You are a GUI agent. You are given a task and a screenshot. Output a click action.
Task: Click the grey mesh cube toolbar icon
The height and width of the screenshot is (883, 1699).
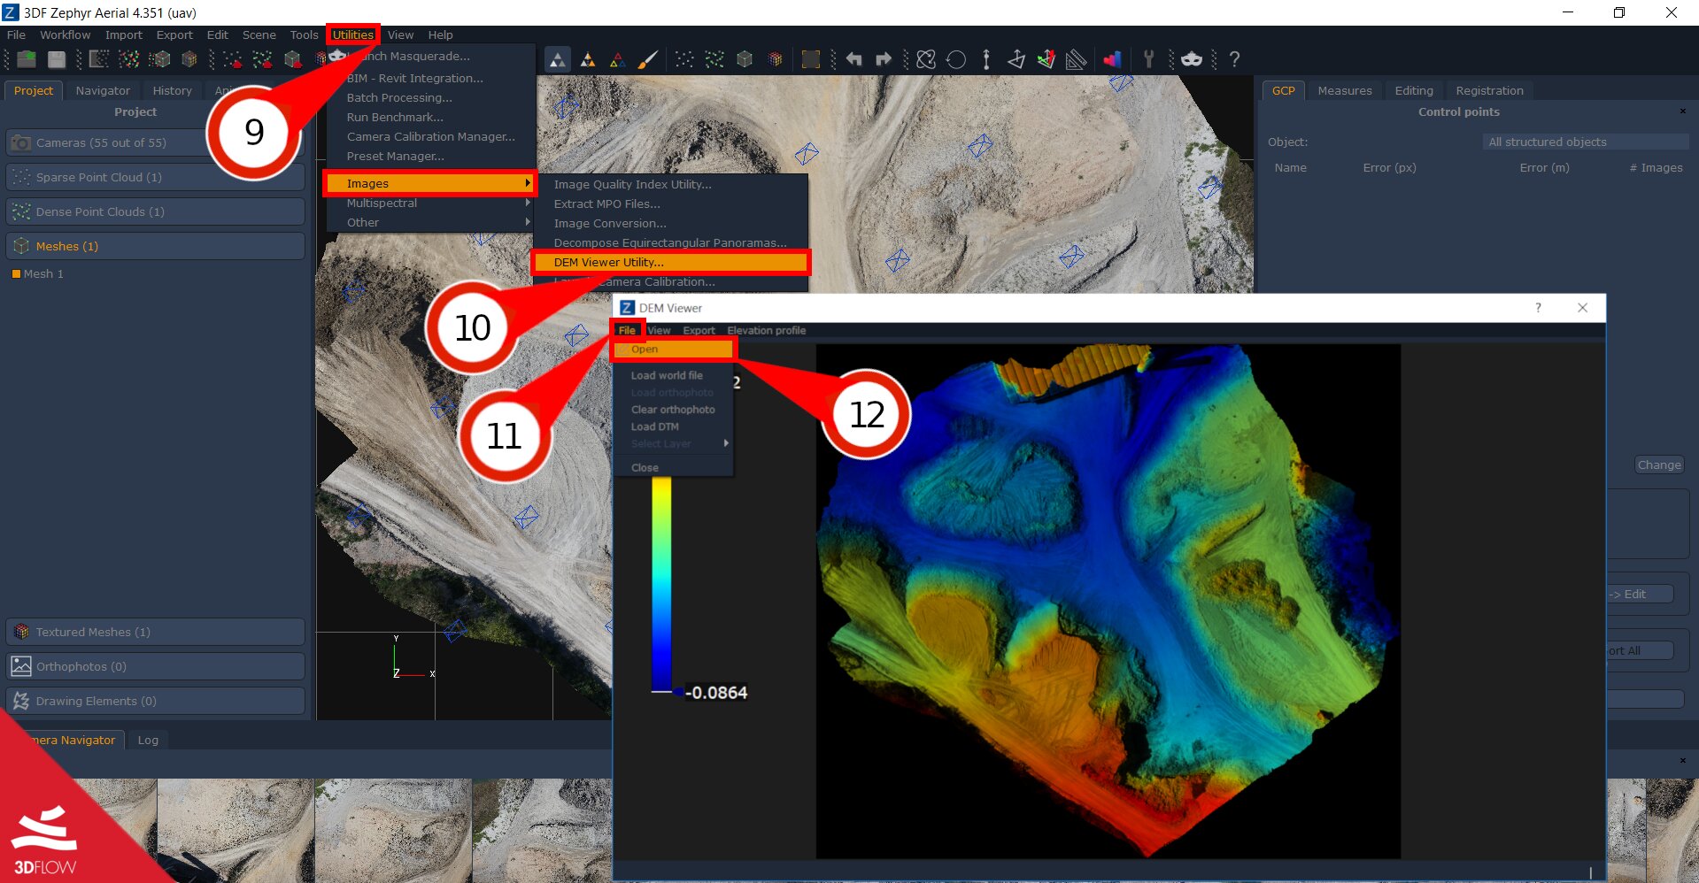click(x=159, y=59)
